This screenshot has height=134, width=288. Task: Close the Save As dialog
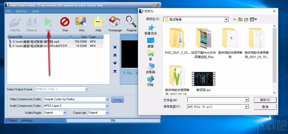tap(274, 11)
